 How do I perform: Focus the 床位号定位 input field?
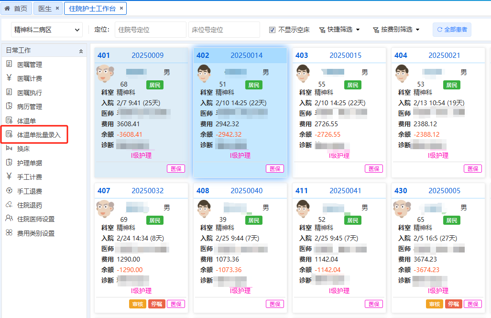[x=224, y=30]
